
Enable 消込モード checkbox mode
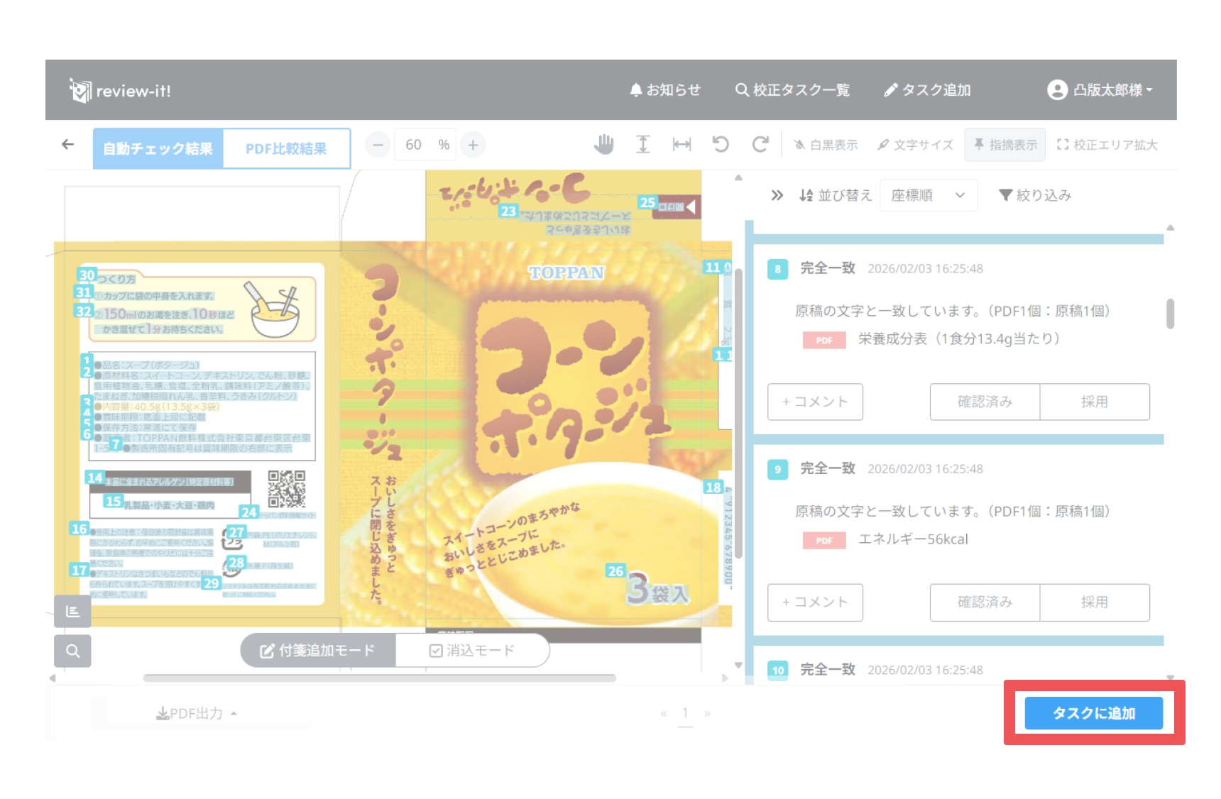(472, 651)
